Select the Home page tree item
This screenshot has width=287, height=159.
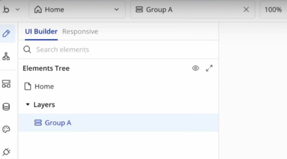(x=118, y=86)
